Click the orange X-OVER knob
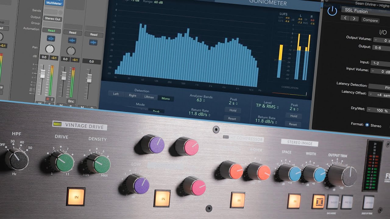 259,171
